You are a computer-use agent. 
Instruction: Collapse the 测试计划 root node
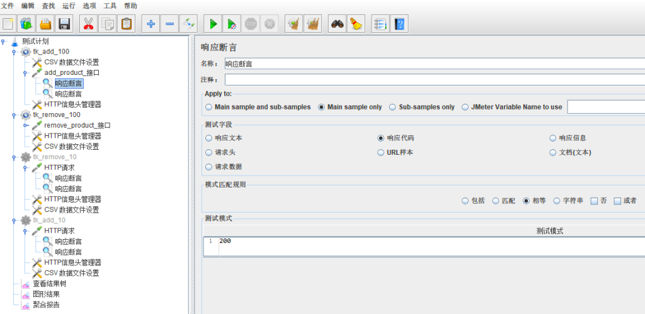pos(3,42)
